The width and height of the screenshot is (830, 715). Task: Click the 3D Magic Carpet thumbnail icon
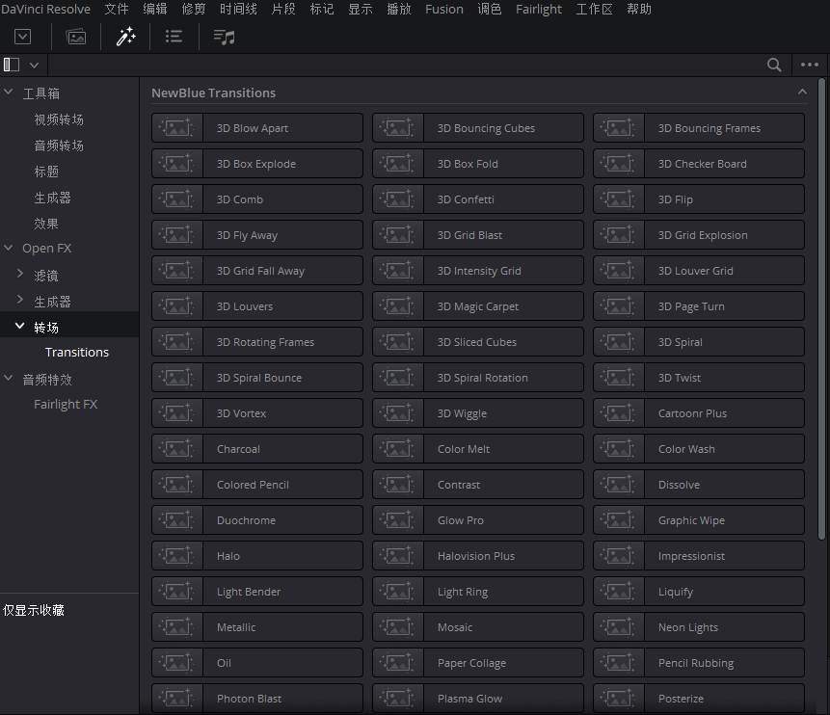coord(398,306)
